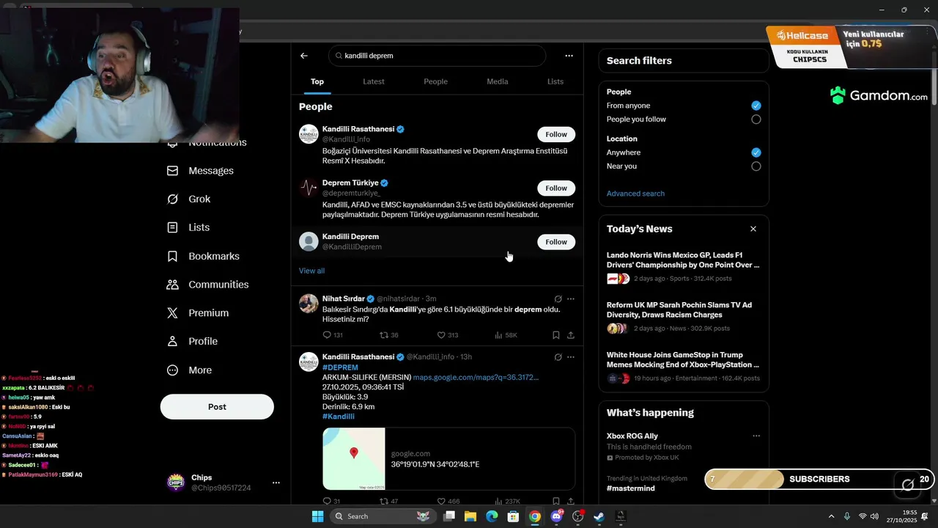Image resolution: width=938 pixels, height=528 pixels.
Task: Switch to the People tab
Action: click(x=435, y=81)
